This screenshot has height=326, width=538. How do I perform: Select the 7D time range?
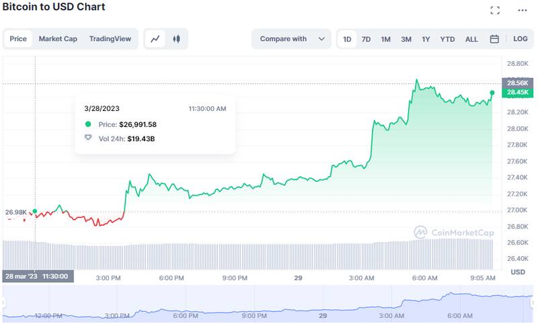tap(366, 39)
